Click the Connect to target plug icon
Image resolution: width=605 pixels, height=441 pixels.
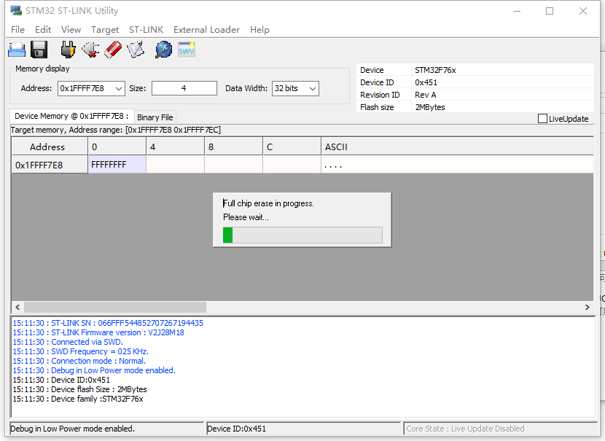(68, 50)
